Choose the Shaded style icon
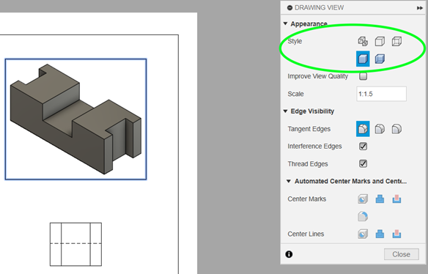 363,59
